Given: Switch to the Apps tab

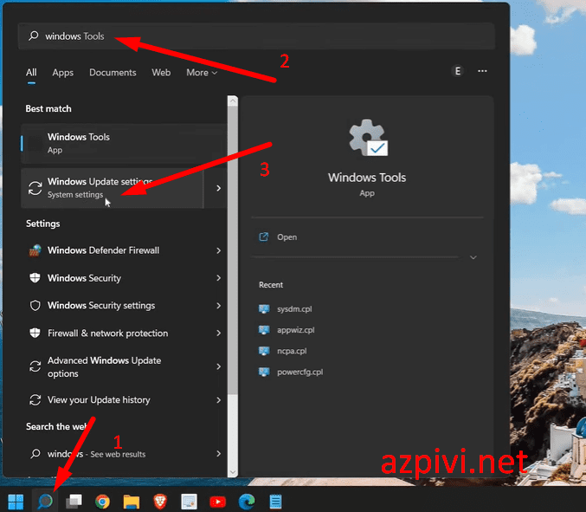Looking at the screenshot, I should (x=63, y=73).
